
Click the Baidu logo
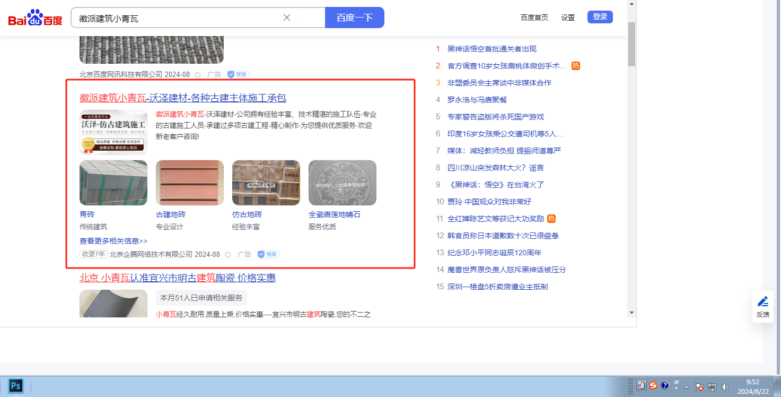35,18
